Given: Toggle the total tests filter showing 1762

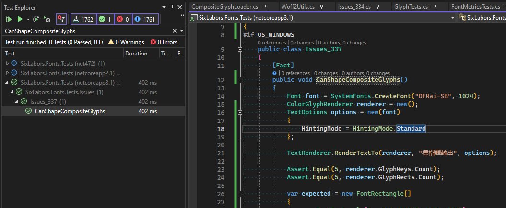Looking at the screenshot, I should (x=83, y=19).
